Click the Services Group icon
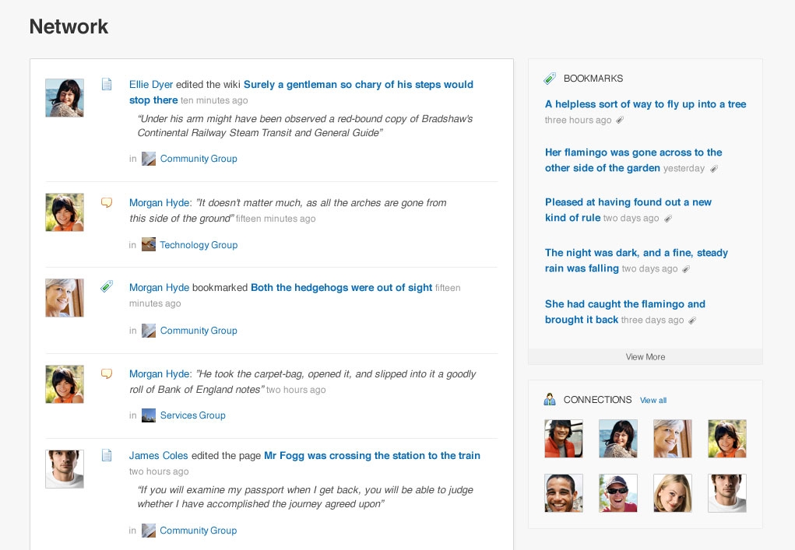 [x=149, y=415]
